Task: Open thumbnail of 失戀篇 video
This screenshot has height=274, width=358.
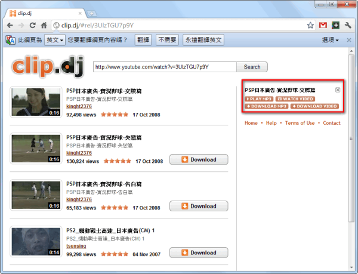Action: 36,149
